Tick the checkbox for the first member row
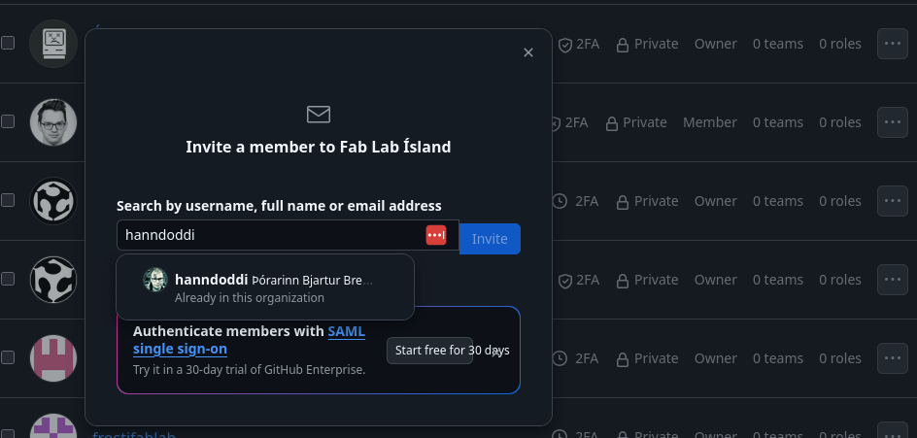This screenshot has height=438, width=917. [8, 43]
